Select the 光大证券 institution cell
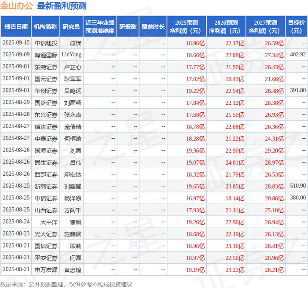 point(46,234)
